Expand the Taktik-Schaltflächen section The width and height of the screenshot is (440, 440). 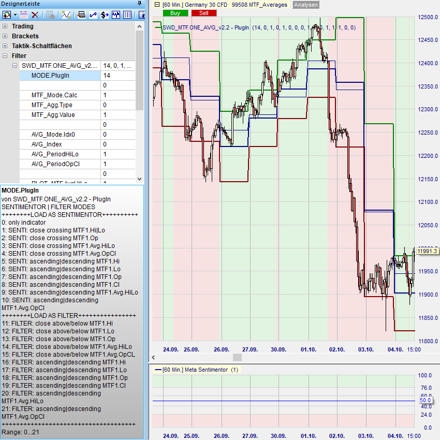(x=5, y=46)
